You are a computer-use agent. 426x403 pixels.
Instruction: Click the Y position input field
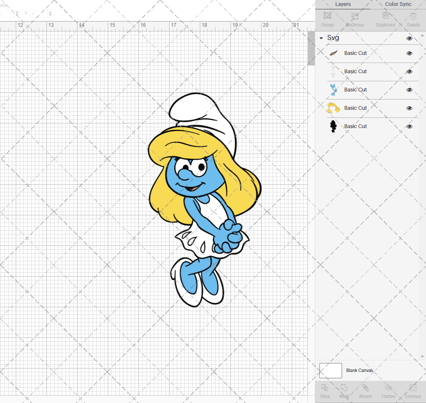pos(39,13)
